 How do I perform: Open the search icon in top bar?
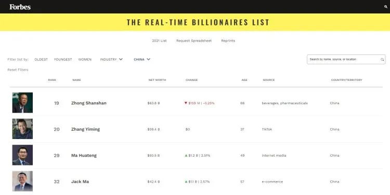pyautogui.click(x=386, y=7)
